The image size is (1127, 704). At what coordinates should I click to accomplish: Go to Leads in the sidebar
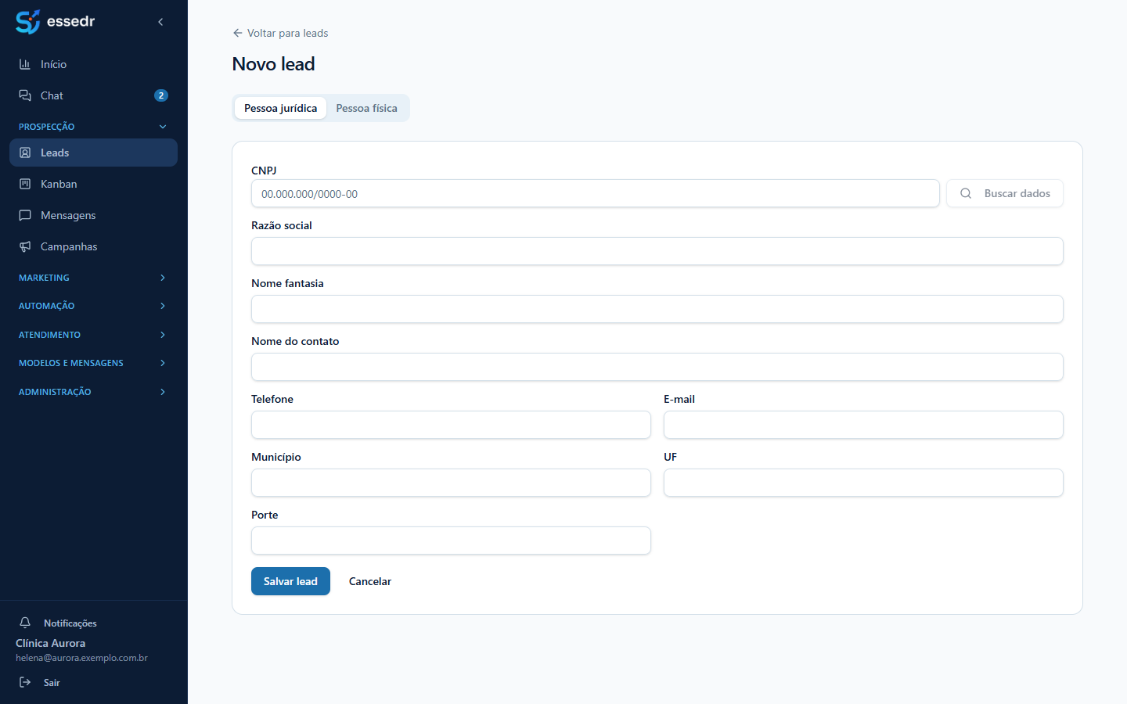point(93,153)
